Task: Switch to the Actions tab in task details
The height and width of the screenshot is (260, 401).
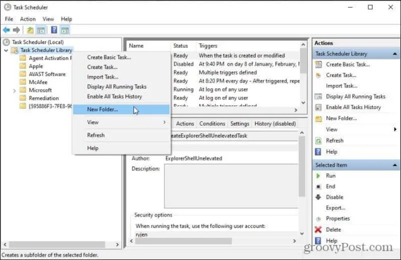Action: tap(185, 123)
